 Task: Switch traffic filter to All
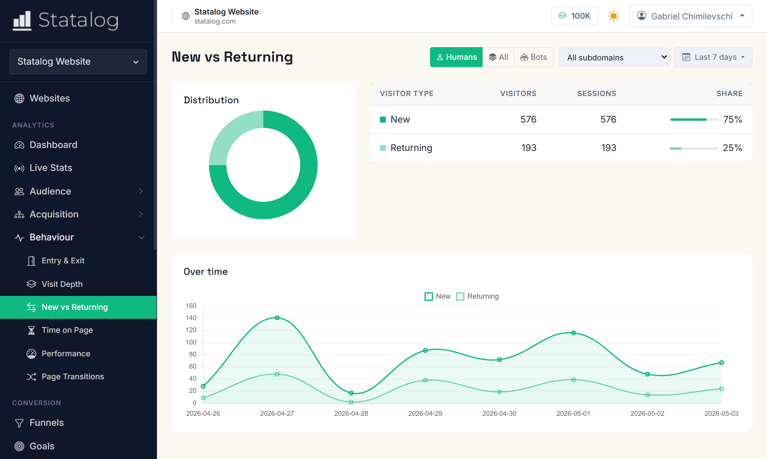(x=498, y=57)
